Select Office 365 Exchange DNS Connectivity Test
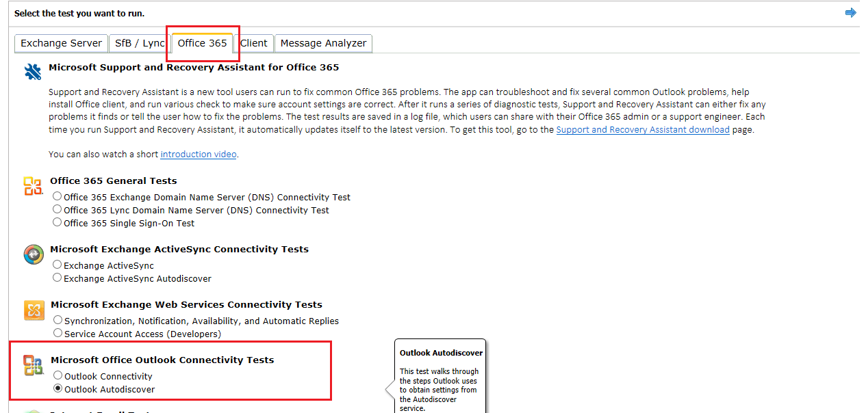The height and width of the screenshot is (413, 866). pyautogui.click(x=58, y=196)
